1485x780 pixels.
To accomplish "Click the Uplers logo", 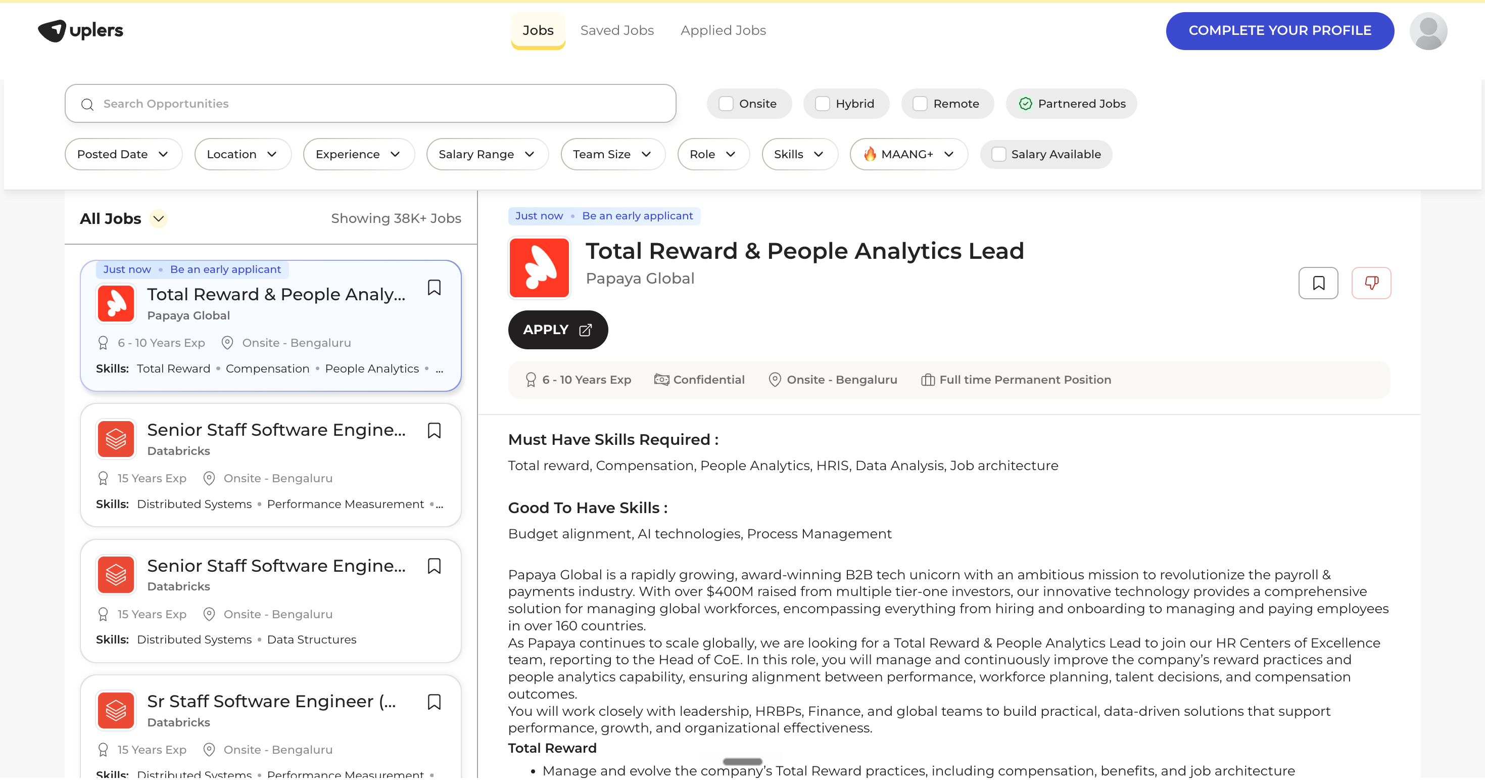I will [x=81, y=30].
